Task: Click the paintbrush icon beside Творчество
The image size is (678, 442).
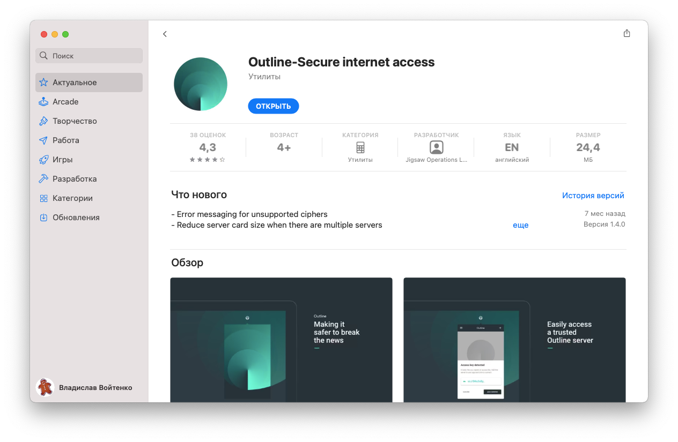Action: [x=44, y=121]
